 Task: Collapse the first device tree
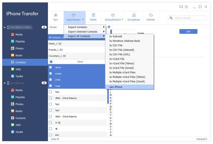5,27
